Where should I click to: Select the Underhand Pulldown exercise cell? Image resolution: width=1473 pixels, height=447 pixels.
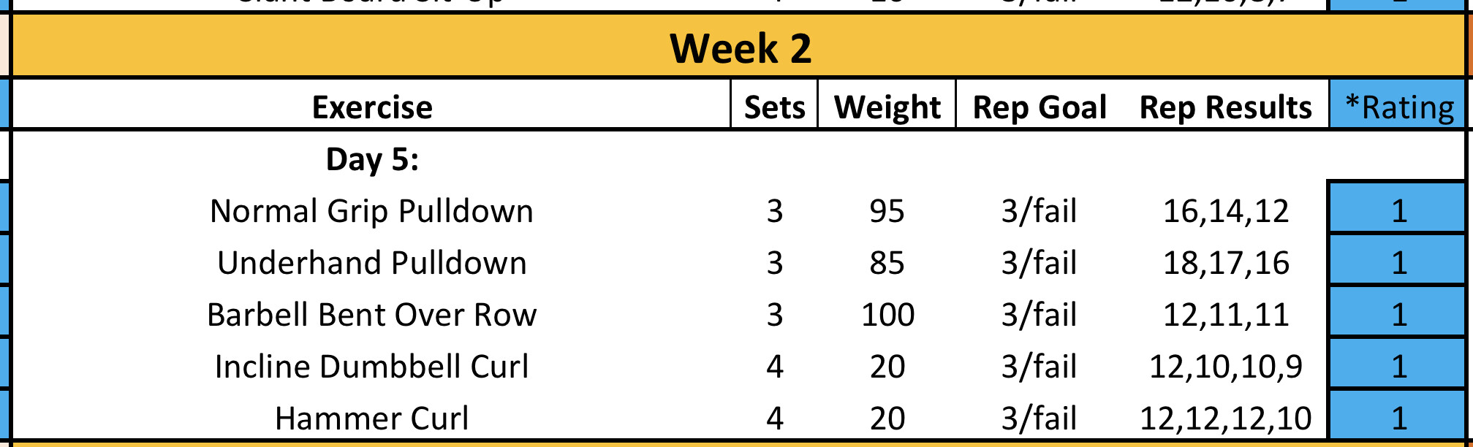coord(372,263)
